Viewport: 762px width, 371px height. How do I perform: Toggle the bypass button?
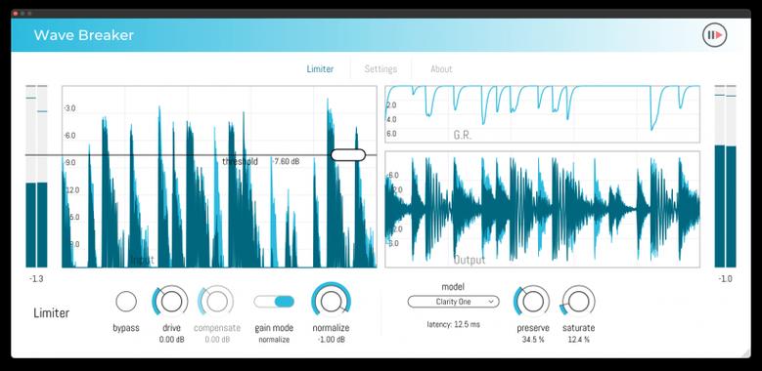(x=126, y=301)
